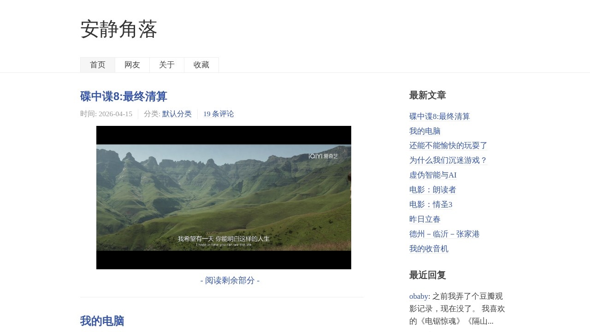Open sidebar article 为什么我们沉迷游戏？
This screenshot has width=590, height=332.
(x=448, y=160)
